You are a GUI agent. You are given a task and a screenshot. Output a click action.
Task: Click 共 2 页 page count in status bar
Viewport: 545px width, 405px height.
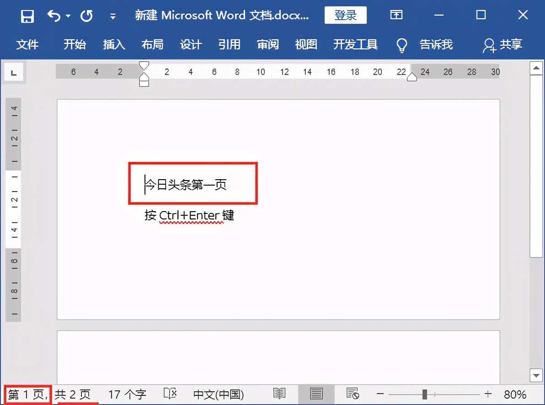(72, 394)
